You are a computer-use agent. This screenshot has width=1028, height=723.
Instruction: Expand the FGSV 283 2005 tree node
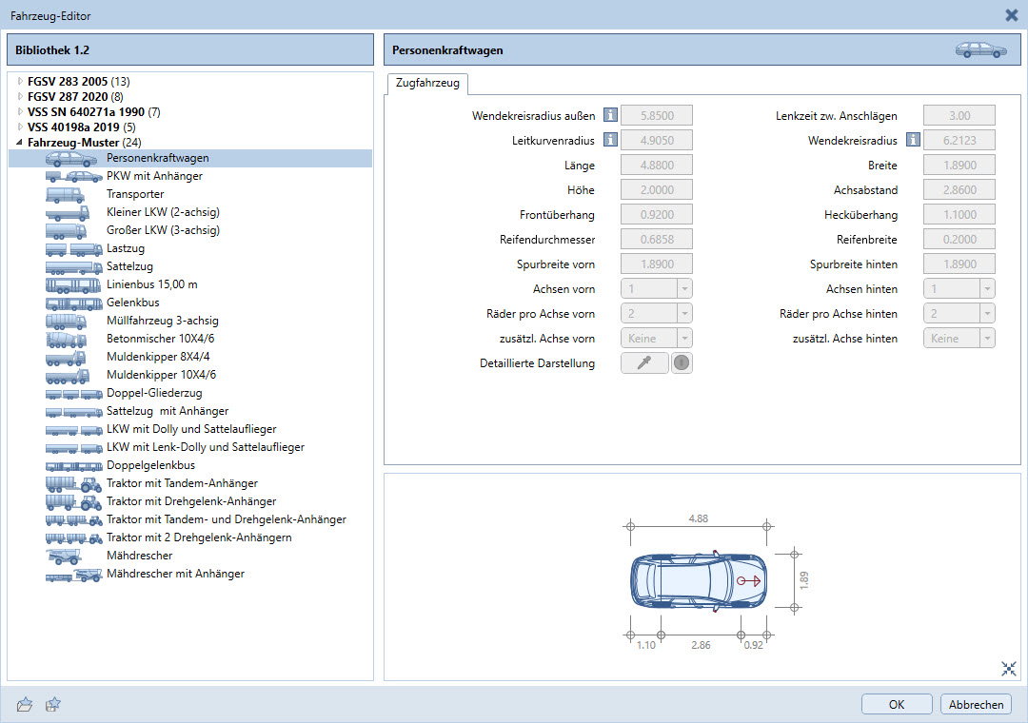click(20, 81)
